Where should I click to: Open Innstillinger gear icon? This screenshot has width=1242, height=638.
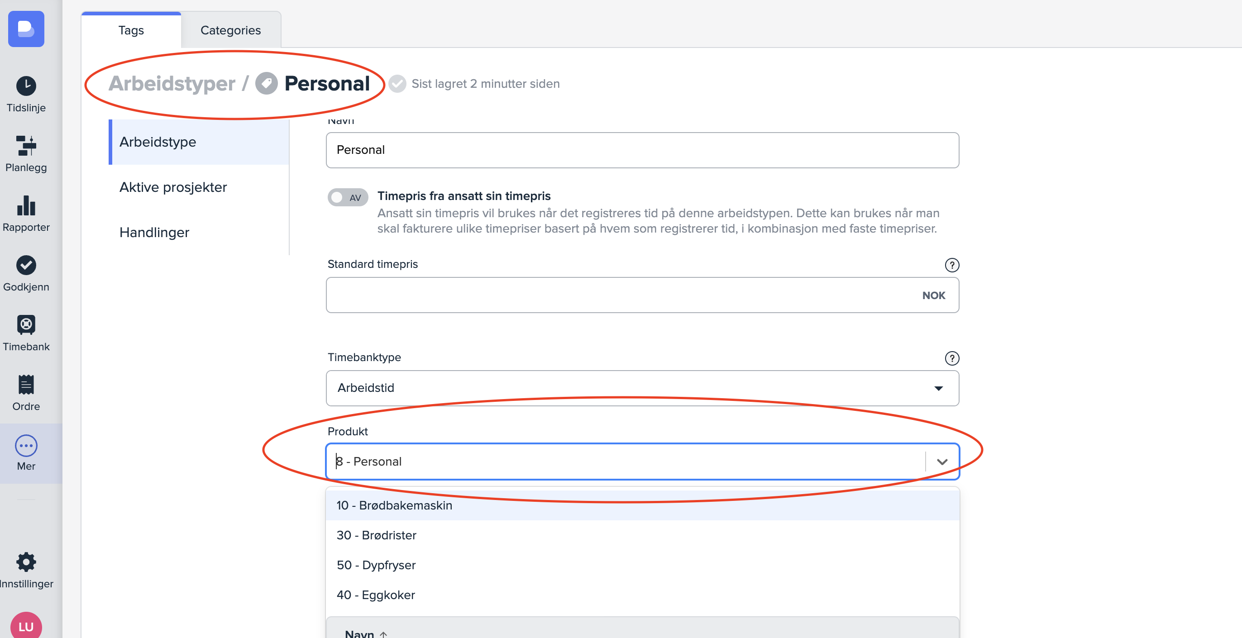tap(26, 562)
